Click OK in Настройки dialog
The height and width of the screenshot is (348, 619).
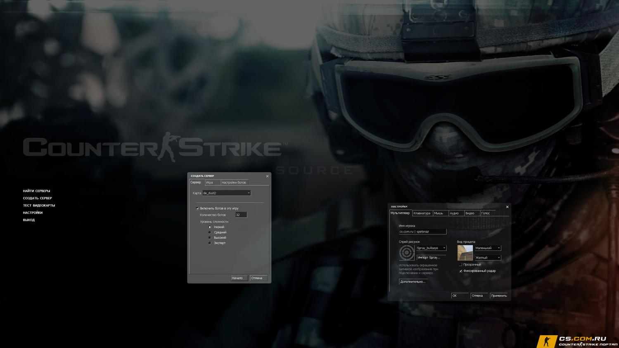pyautogui.click(x=460, y=296)
